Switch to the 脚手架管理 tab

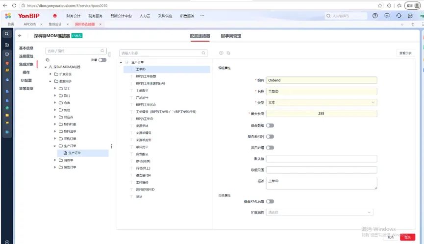[231, 36]
